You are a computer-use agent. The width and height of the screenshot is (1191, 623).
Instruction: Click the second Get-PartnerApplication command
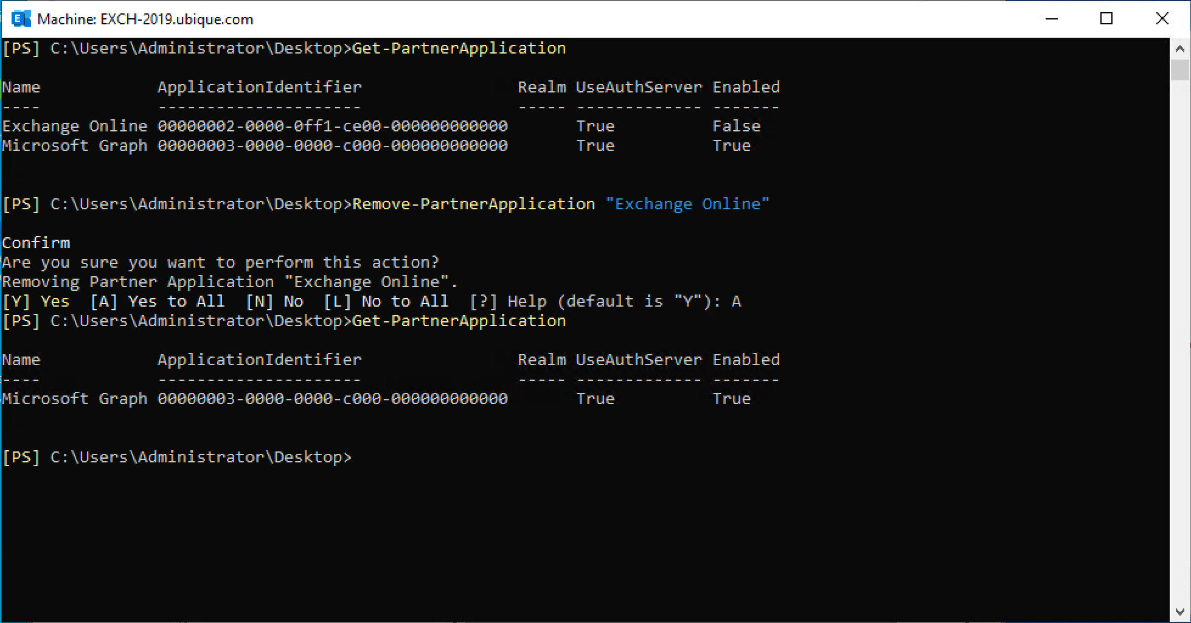coord(459,321)
